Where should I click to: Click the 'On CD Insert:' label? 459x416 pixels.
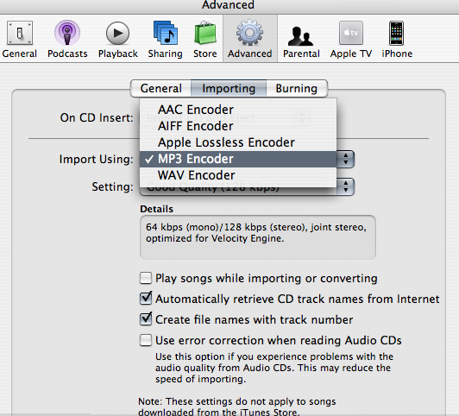click(x=97, y=117)
